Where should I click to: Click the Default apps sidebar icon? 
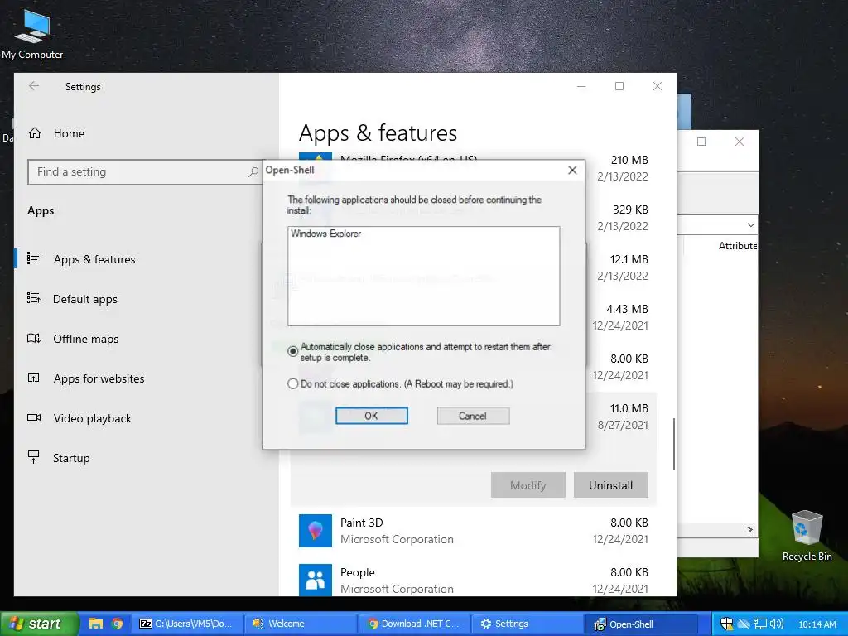(x=33, y=298)
